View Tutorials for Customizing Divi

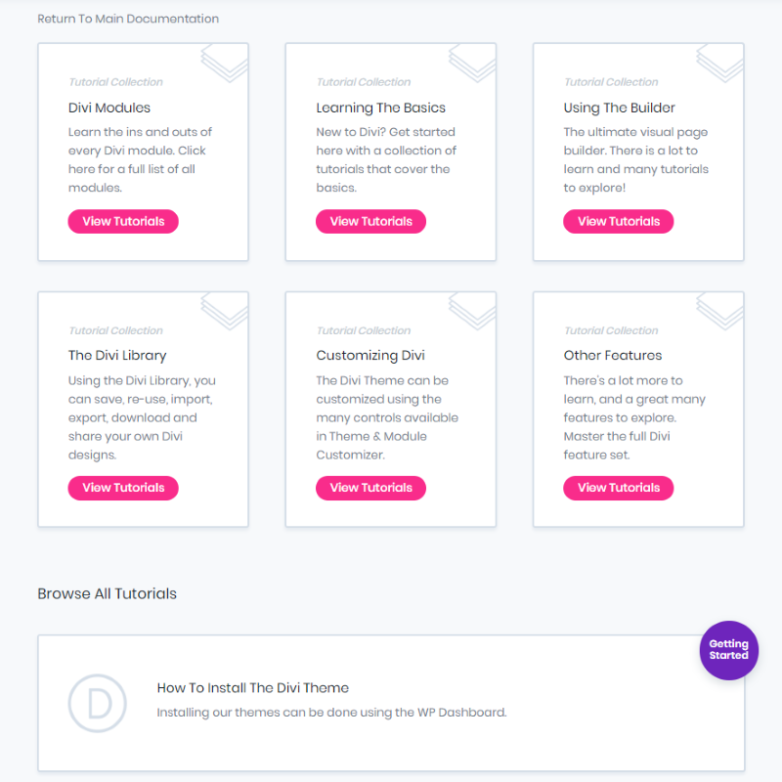click(x=371, y=488)
